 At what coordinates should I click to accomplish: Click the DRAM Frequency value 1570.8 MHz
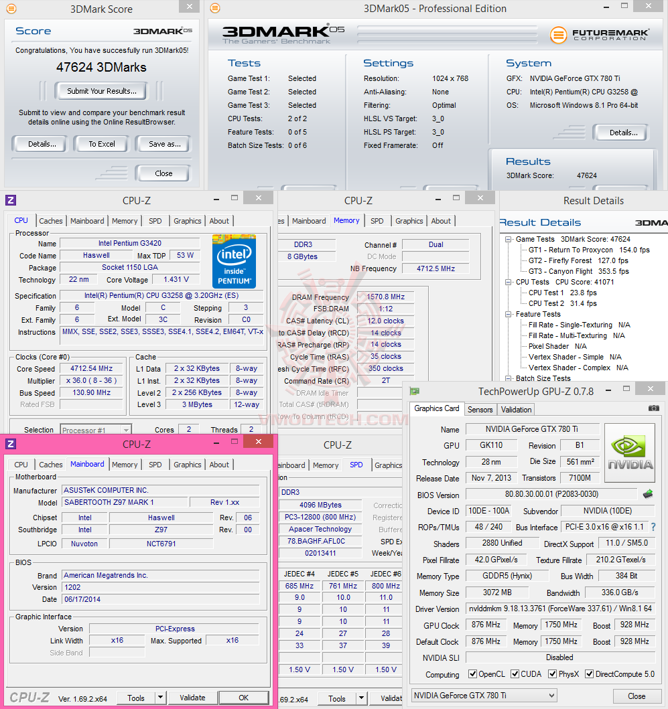click(386, 297)
